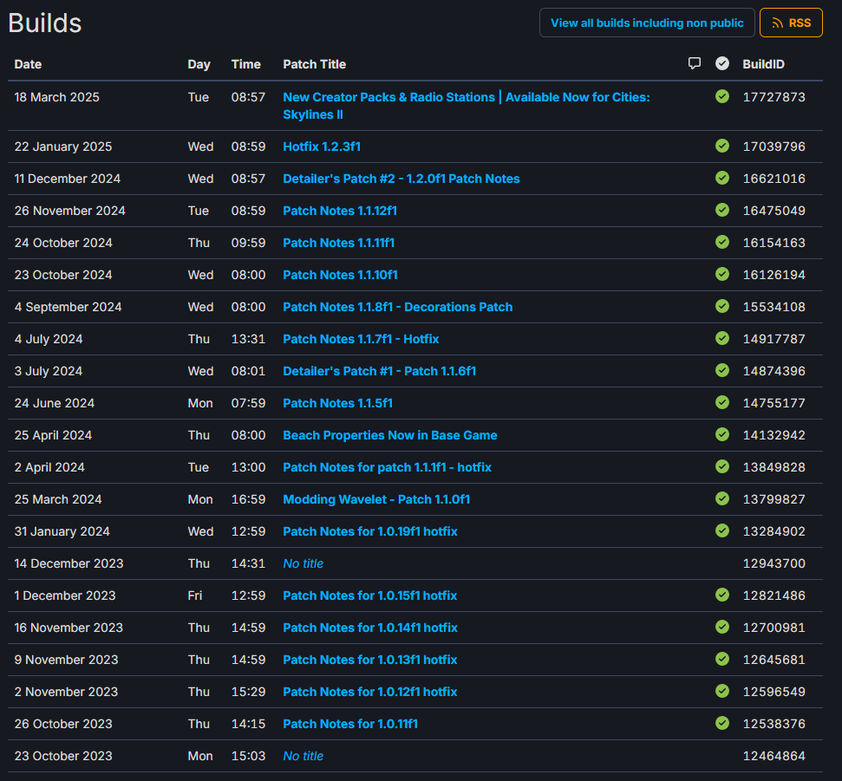Image resolution: width=842 pixels, height=781 pixels.
Task: Select the time 16:59 cell
Action: pyautogui.click(x=248, y=500)
